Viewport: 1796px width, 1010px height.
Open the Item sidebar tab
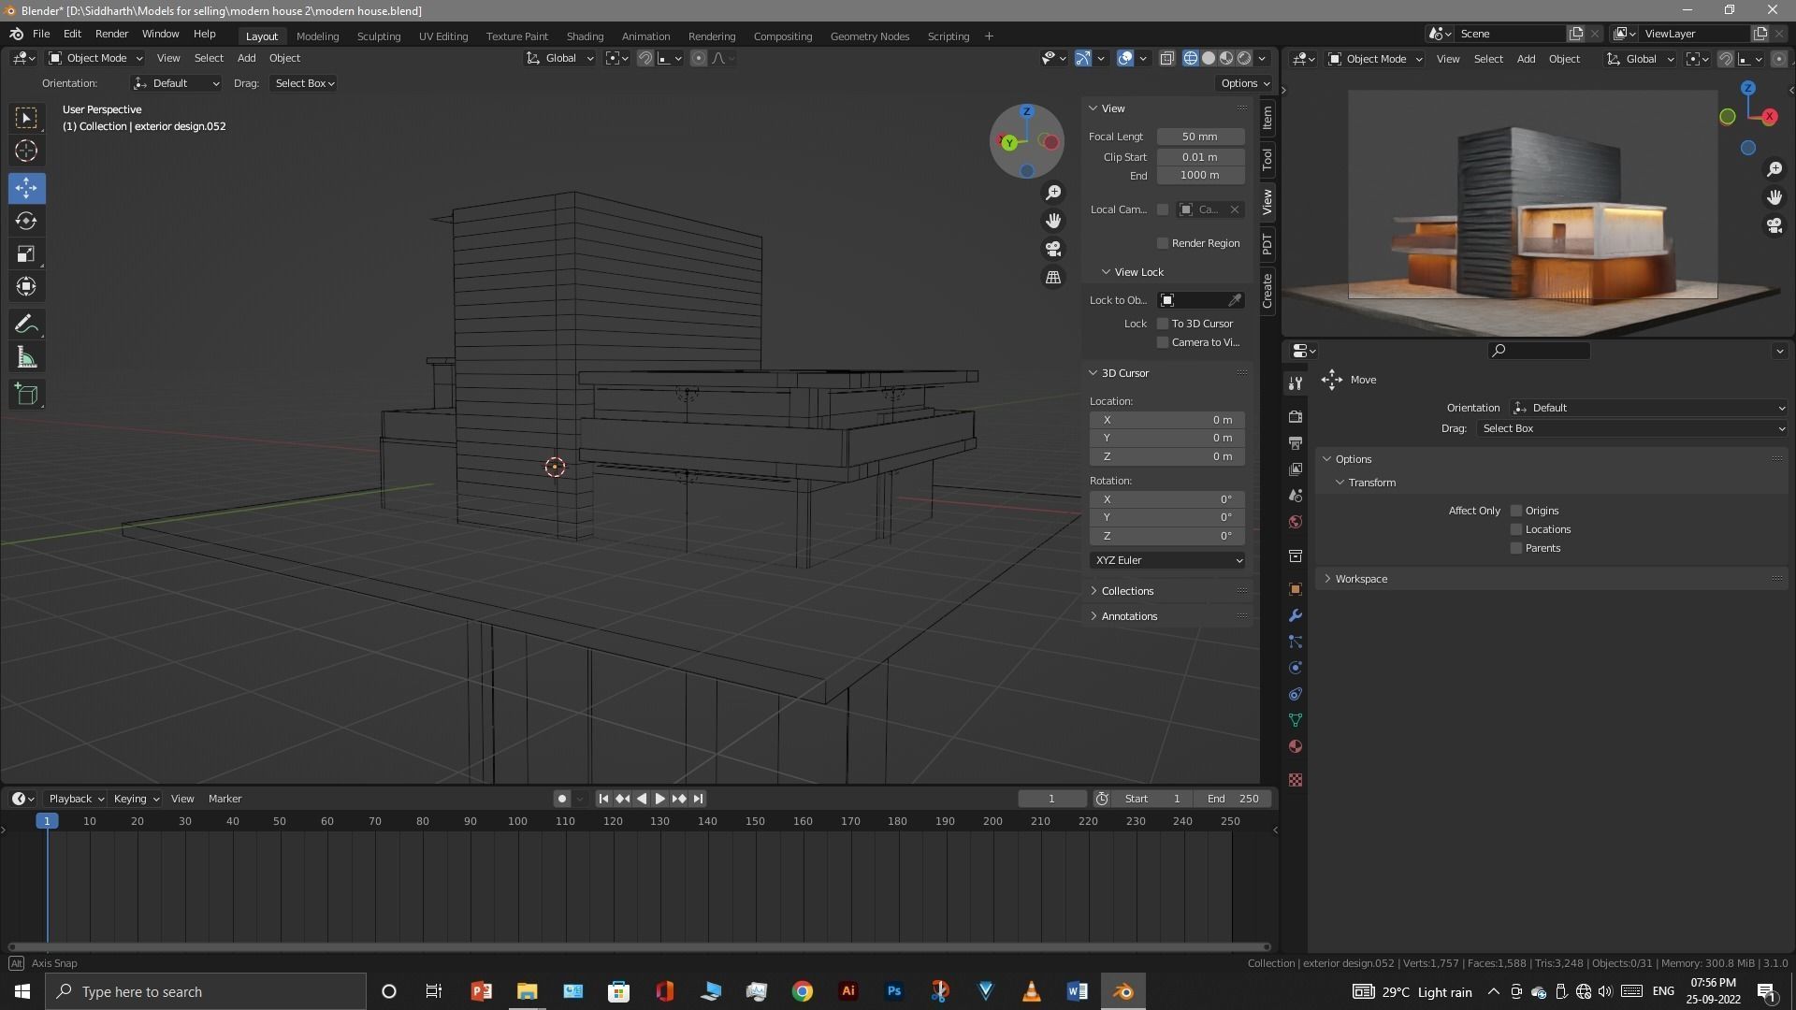coord(1267,118)
